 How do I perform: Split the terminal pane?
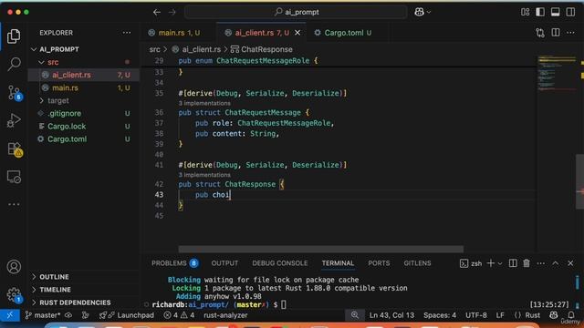(x=513, y=263)
